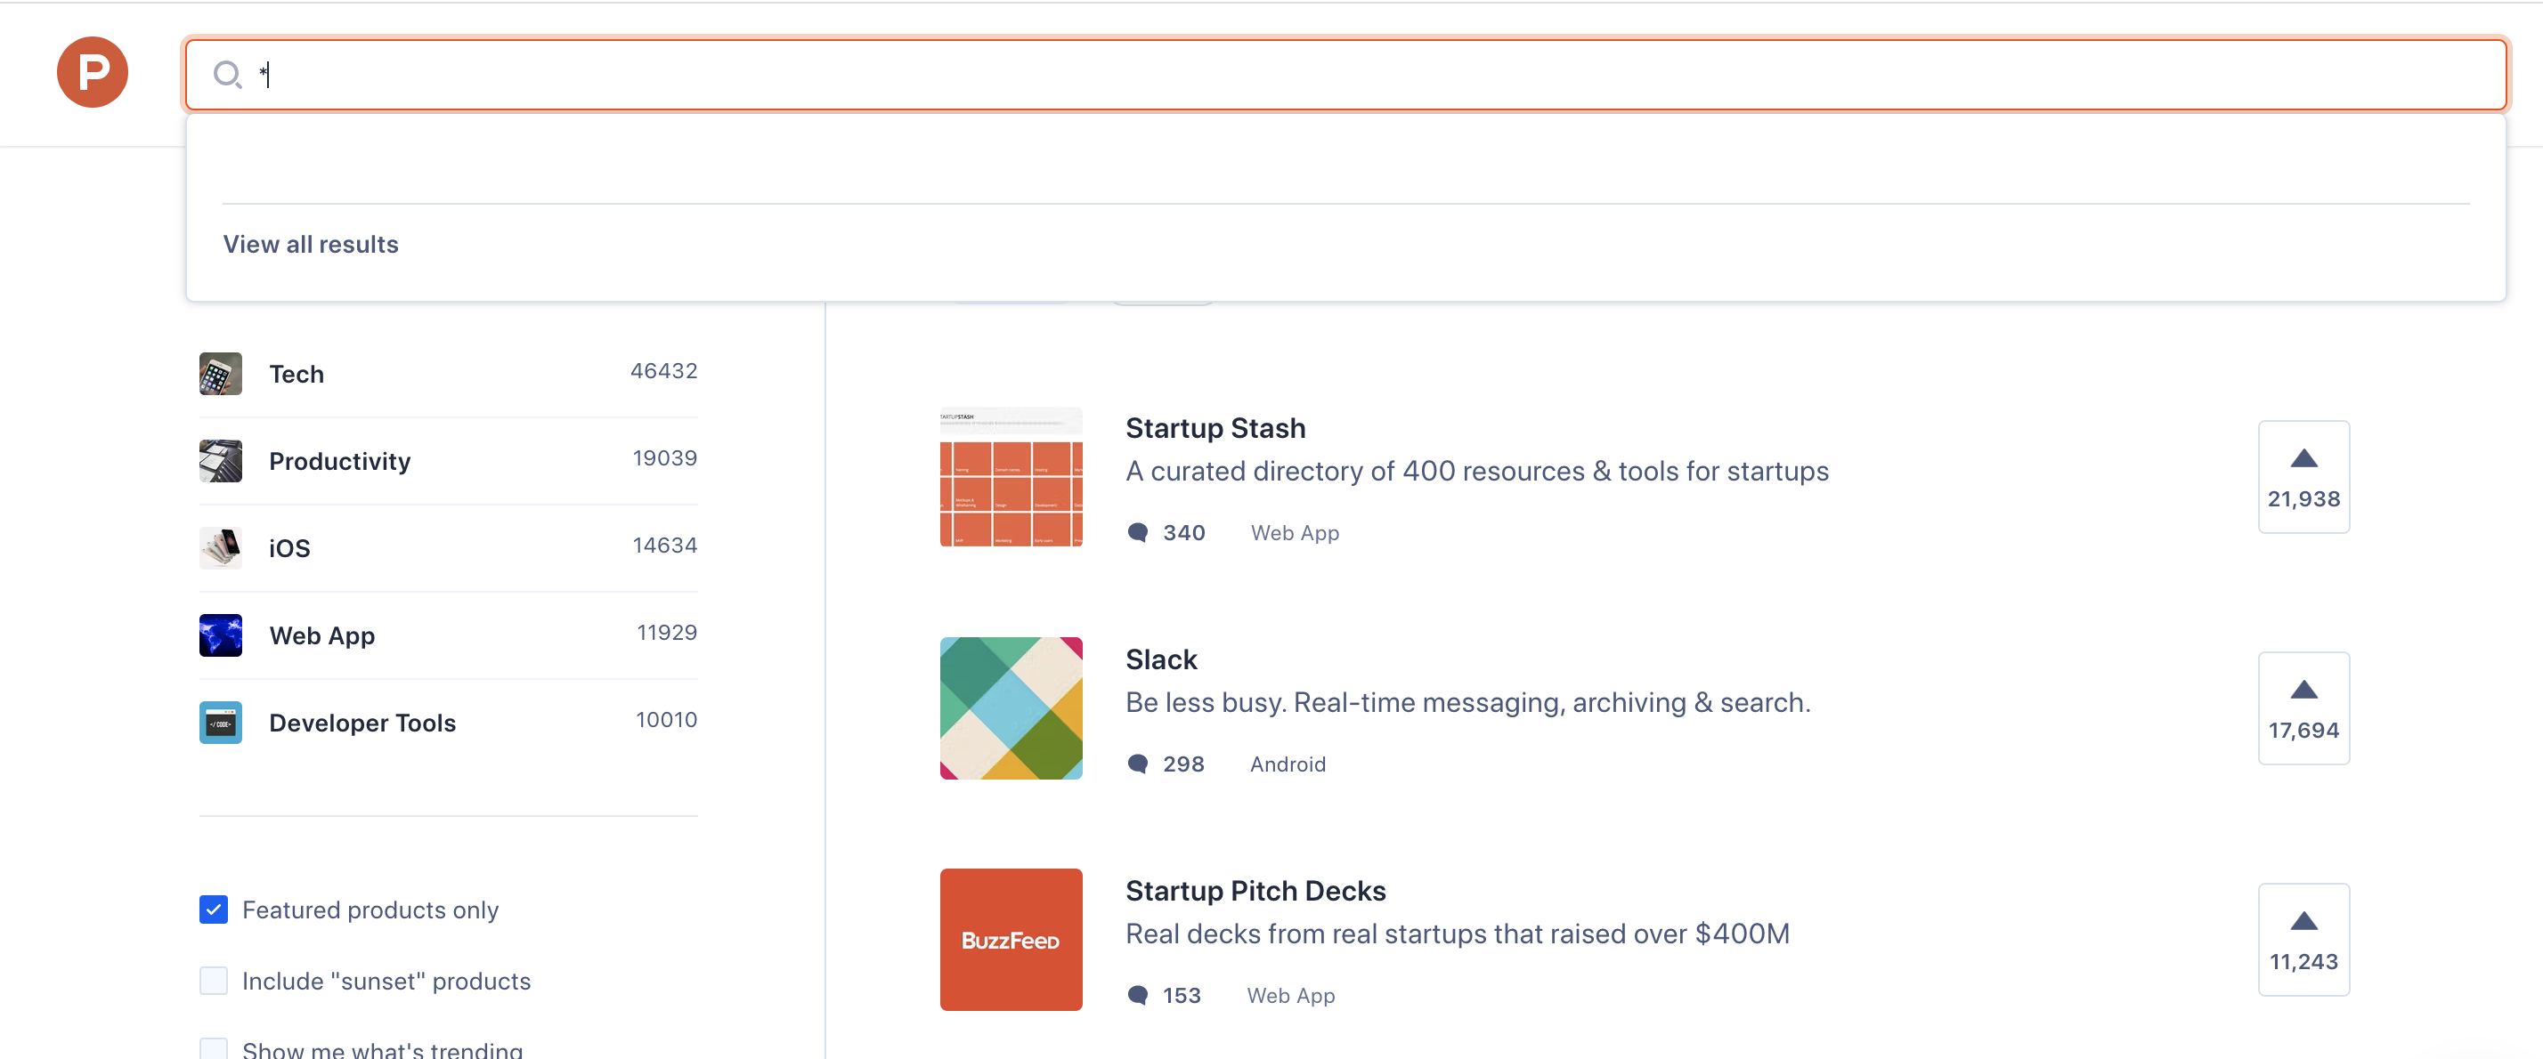Viewport: 2543px width, 1059px height.
Task: Open comments for Startup Stash via speech bubble
Action: 1138,532
